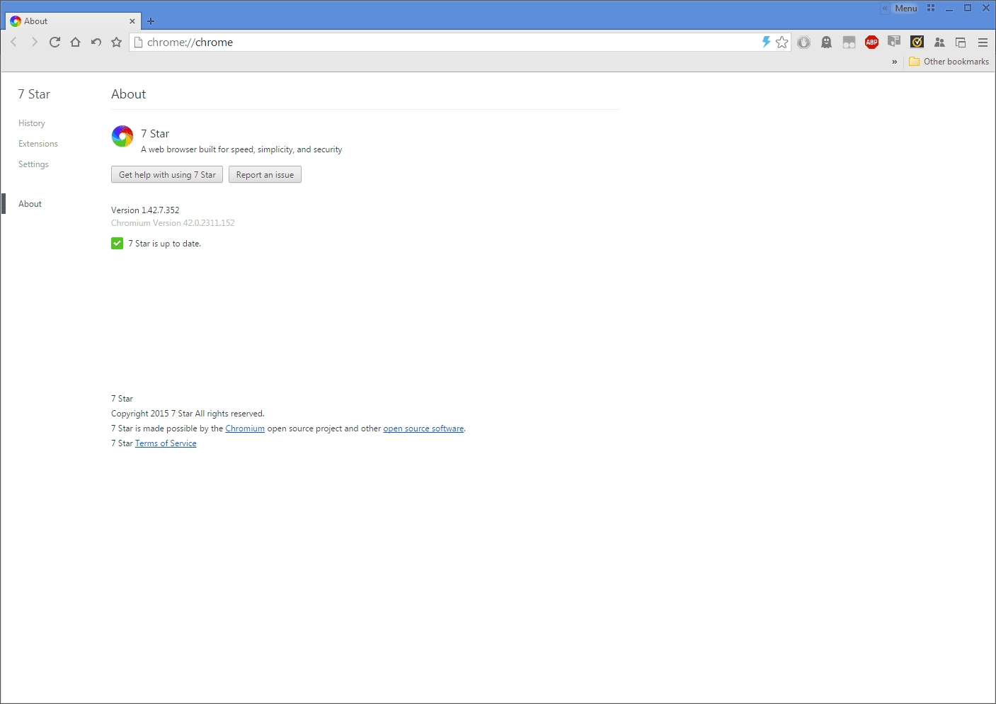Open the stop-hand privacy extension icon
The width and height of the screenshot is (996, 704).
pos(803,42)
